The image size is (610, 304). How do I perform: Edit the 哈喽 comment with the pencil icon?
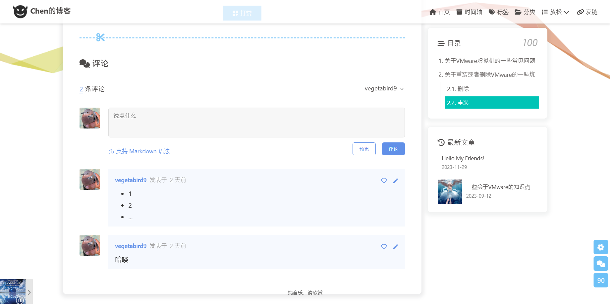395,247
